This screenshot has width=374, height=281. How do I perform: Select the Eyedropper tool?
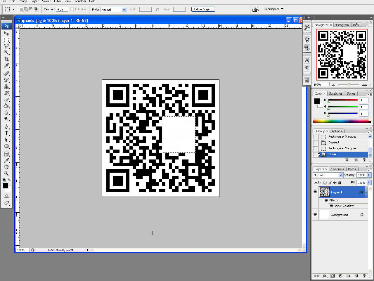(x=6, y=160)
